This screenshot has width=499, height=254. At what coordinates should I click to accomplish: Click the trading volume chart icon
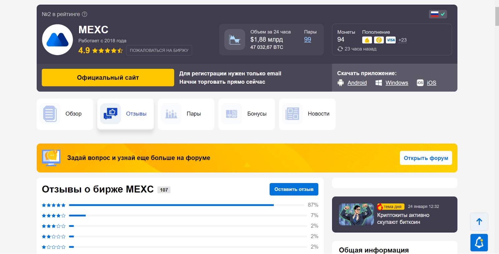coord(235,40)
